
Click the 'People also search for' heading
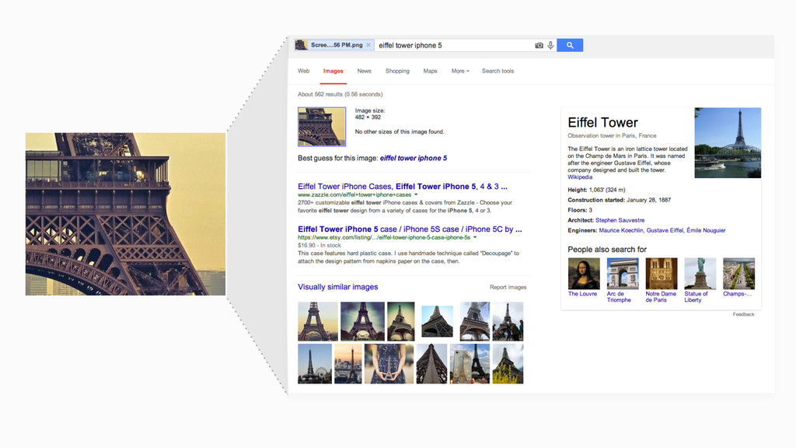pyautogui.click(x=607, y=250)
